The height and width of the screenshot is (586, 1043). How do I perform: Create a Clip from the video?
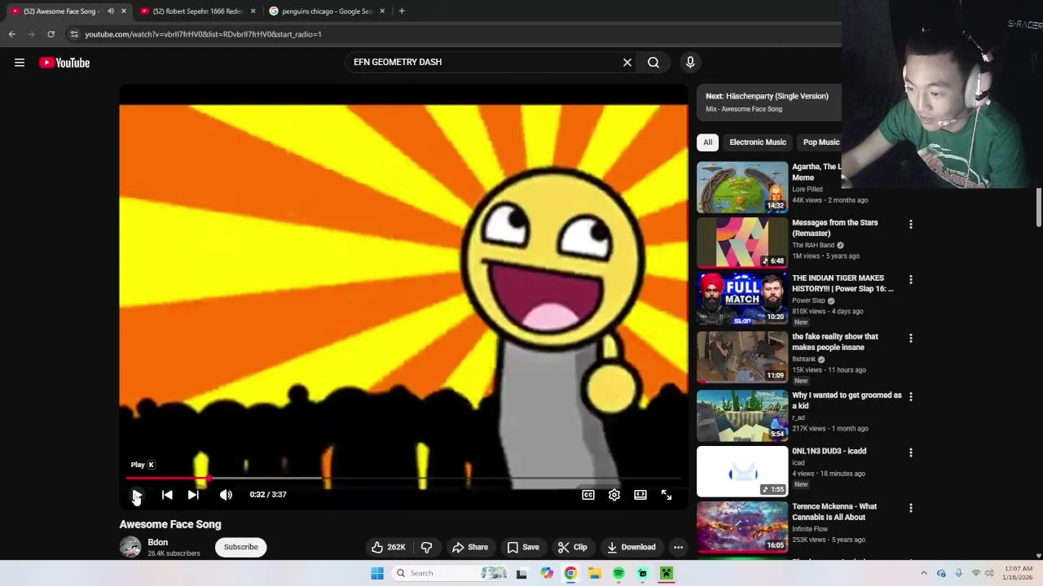point(572,547)
